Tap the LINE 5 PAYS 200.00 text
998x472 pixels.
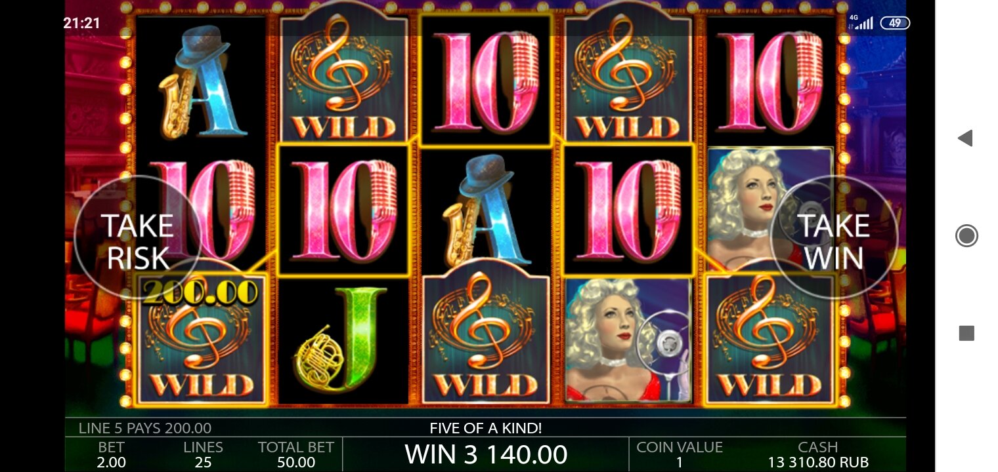point(144,429)
